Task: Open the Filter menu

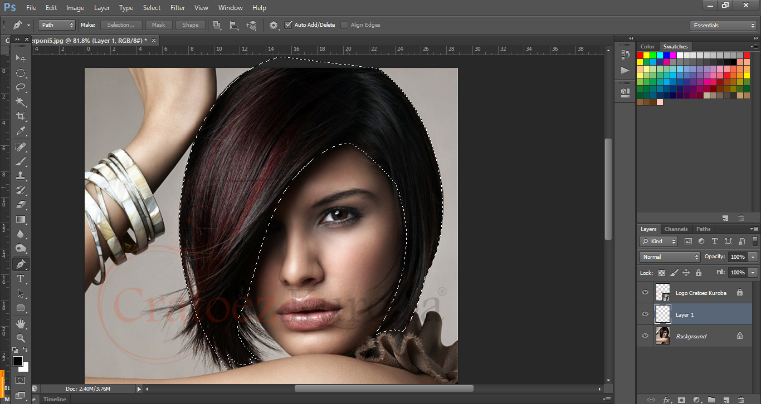Action: (x=178, y=7)
